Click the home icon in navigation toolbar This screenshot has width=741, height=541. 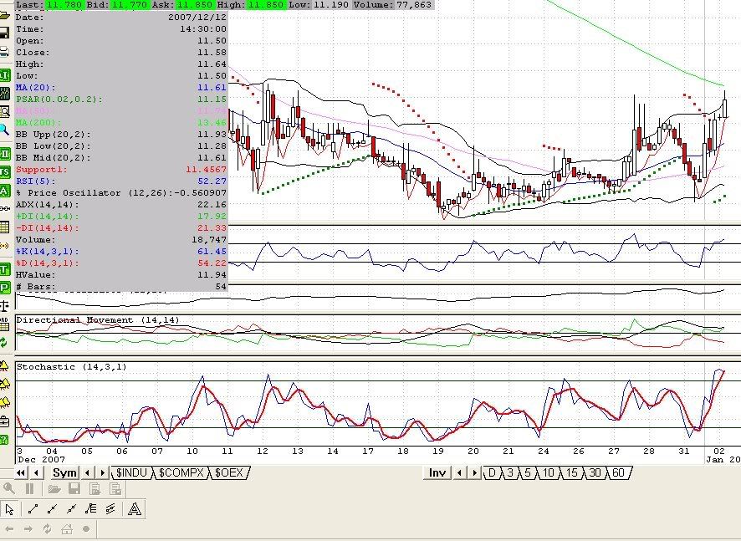click(66, 528)
